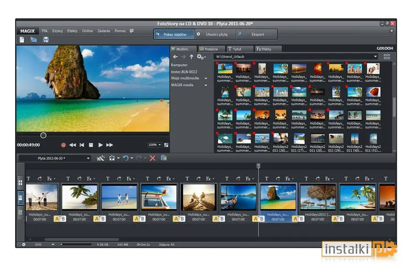
Task: Open a project with the folder icon
Action: tap(34, 39)
